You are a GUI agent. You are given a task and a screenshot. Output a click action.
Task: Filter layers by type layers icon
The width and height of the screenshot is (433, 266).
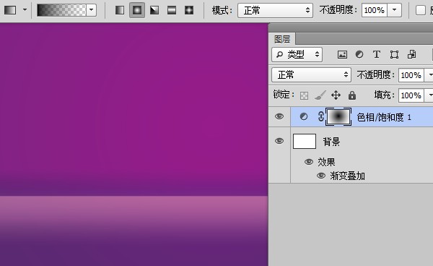[x=377, y=54]
